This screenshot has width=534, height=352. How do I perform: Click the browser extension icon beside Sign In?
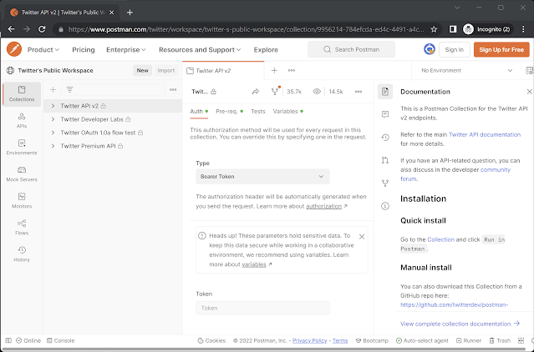pyautogui.click(x=429, y=49)
